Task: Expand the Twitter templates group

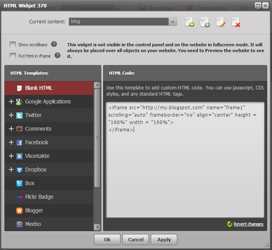Action: click(11, 115)
